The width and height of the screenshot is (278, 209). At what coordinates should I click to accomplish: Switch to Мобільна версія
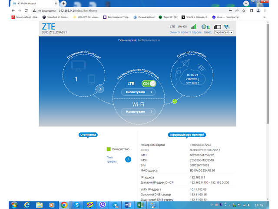point(149,40)
